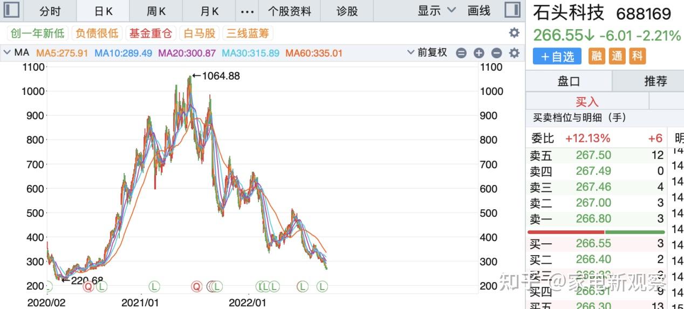The image size is (684, 309).
Task: Switch to 月K monthly chart tab
Action: point(209,11)
